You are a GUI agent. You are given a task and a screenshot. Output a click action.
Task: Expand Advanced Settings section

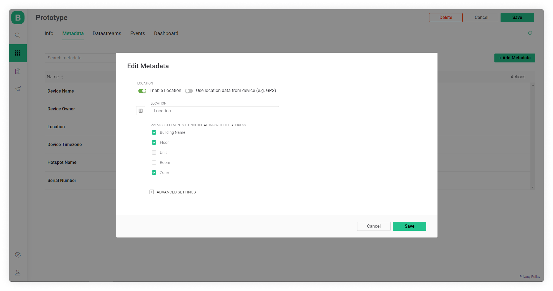click(x=152, y=192)
